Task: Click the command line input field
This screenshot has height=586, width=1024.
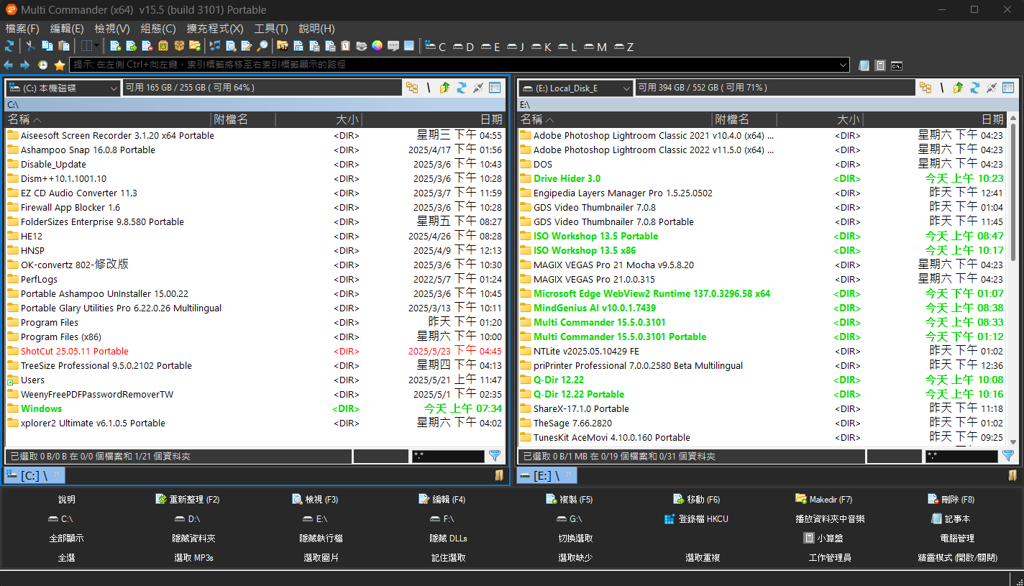Action: (x=459, y=65)
